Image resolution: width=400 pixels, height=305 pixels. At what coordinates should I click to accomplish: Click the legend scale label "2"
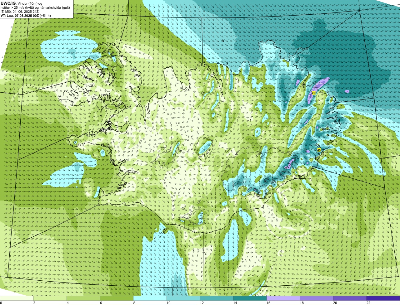[34, 303]
